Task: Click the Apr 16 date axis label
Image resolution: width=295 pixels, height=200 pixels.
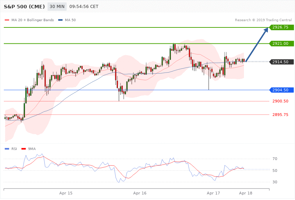Action: (140, 193)
